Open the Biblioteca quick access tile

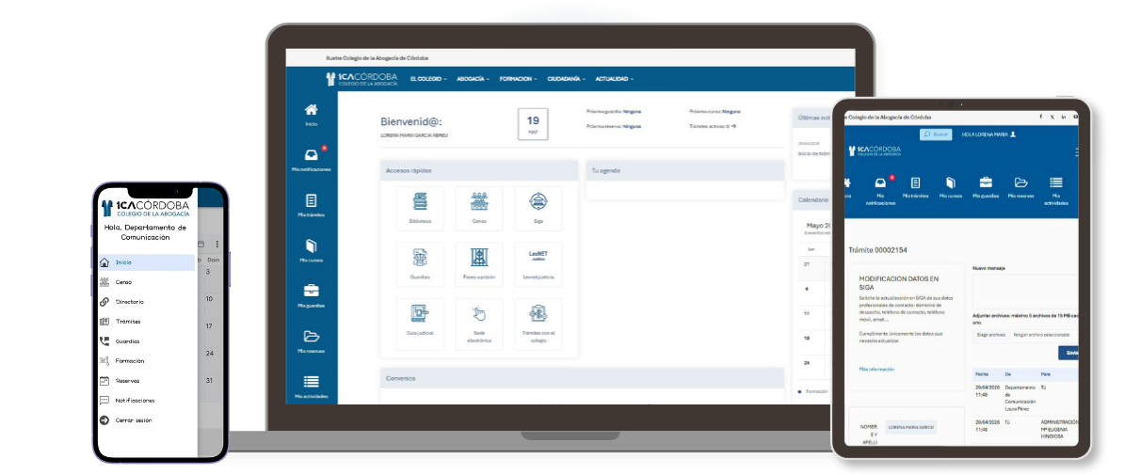[420, 209]
